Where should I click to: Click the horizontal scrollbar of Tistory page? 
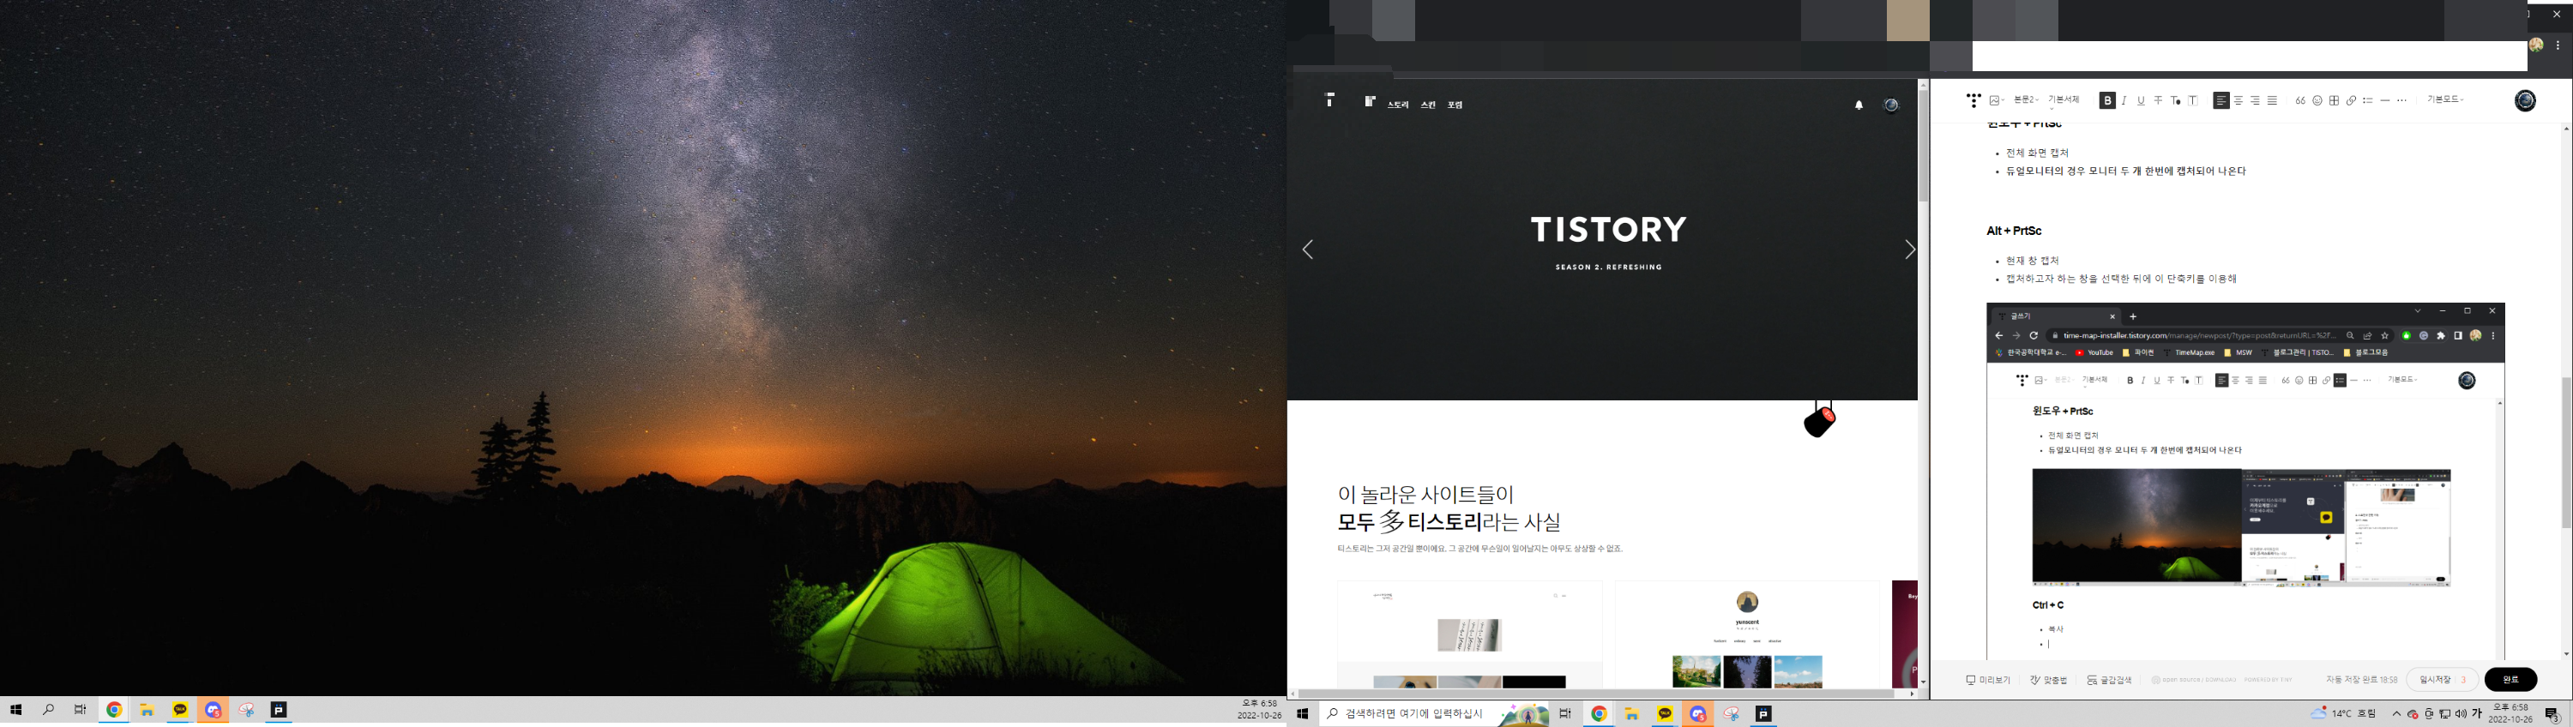(1596, 693)
